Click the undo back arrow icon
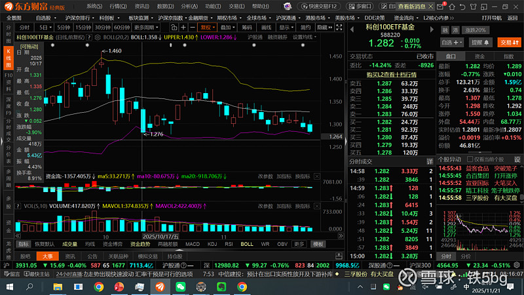 (x=462, y=7)
